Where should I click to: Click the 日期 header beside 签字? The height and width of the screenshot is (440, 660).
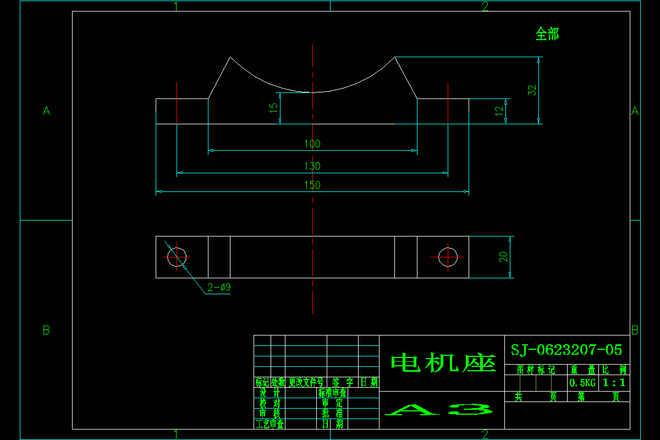tap(369, 382)
